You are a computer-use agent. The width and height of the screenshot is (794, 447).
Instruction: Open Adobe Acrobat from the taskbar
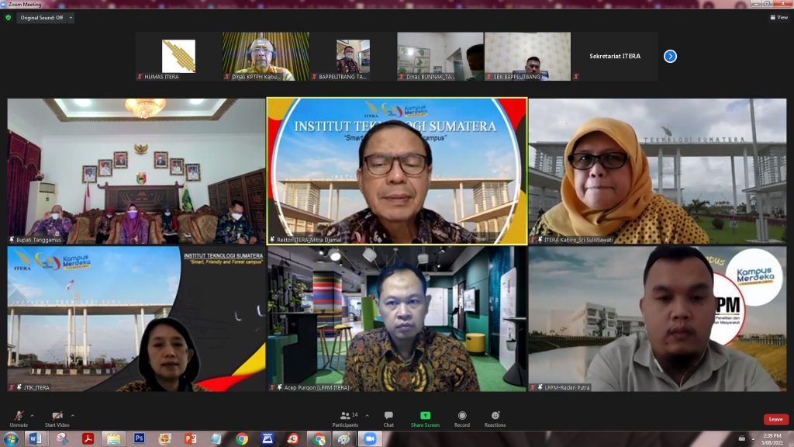[x=88, y=439]
